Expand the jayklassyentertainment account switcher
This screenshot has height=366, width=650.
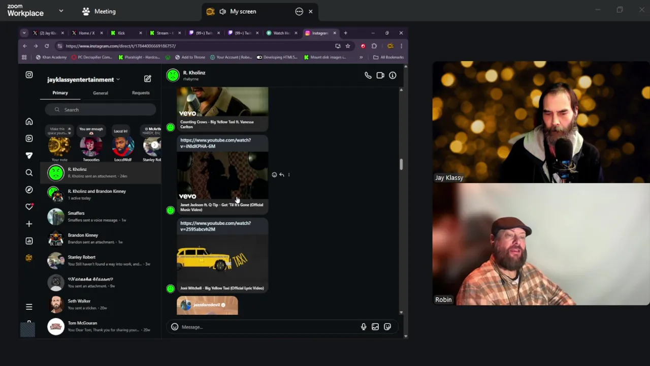pyautogui.click(x=118, y=79)
